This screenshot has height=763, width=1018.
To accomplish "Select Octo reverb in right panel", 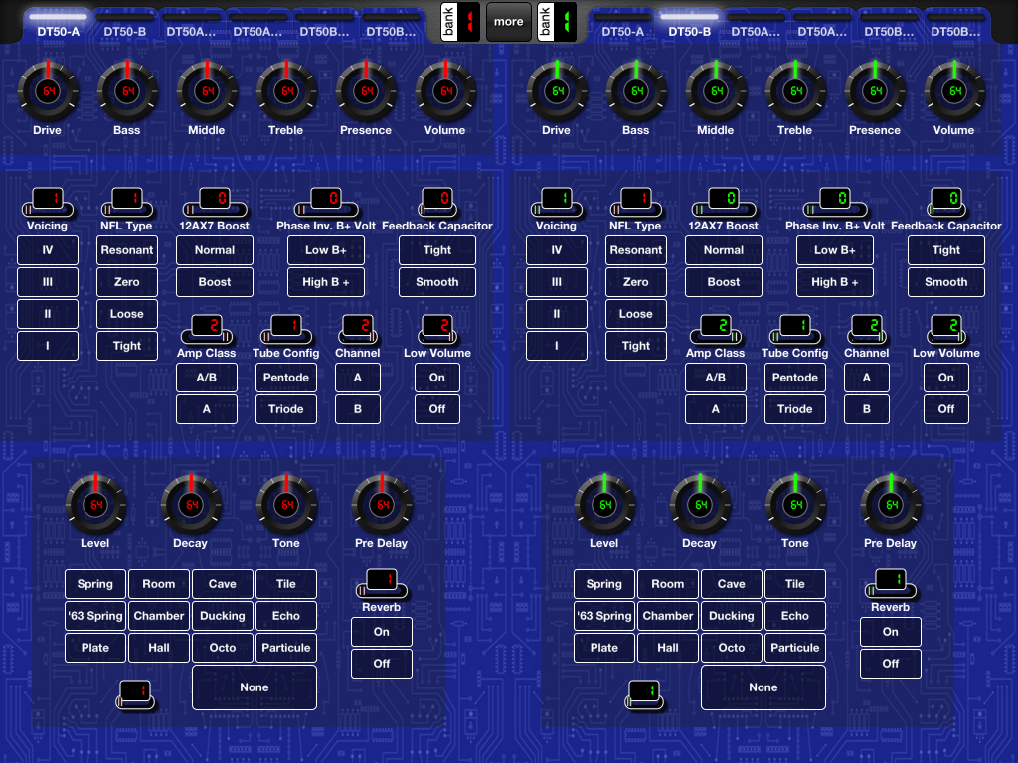I will pos(732,648).
